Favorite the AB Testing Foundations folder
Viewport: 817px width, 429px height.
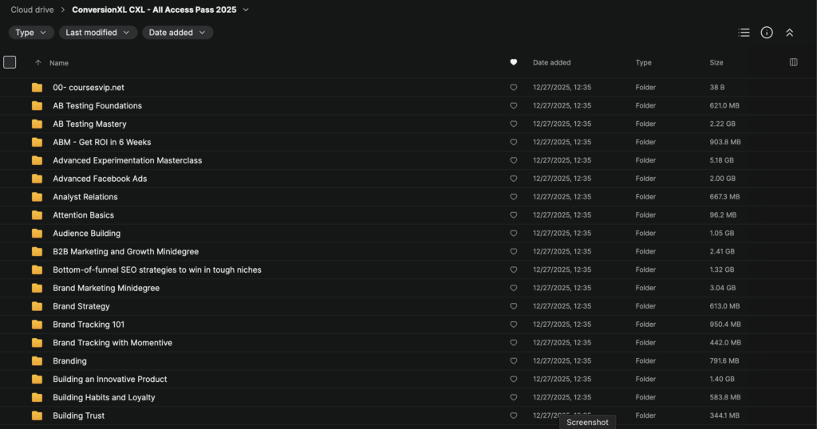514,106
